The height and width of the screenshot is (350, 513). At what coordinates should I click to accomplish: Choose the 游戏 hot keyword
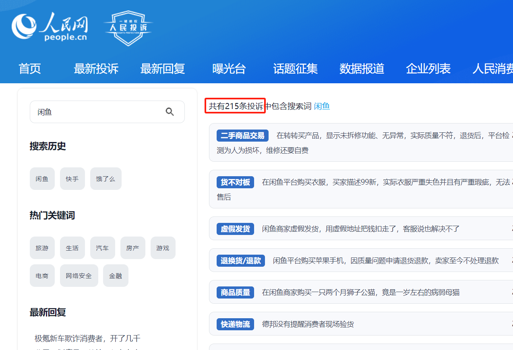click(163, 248)
